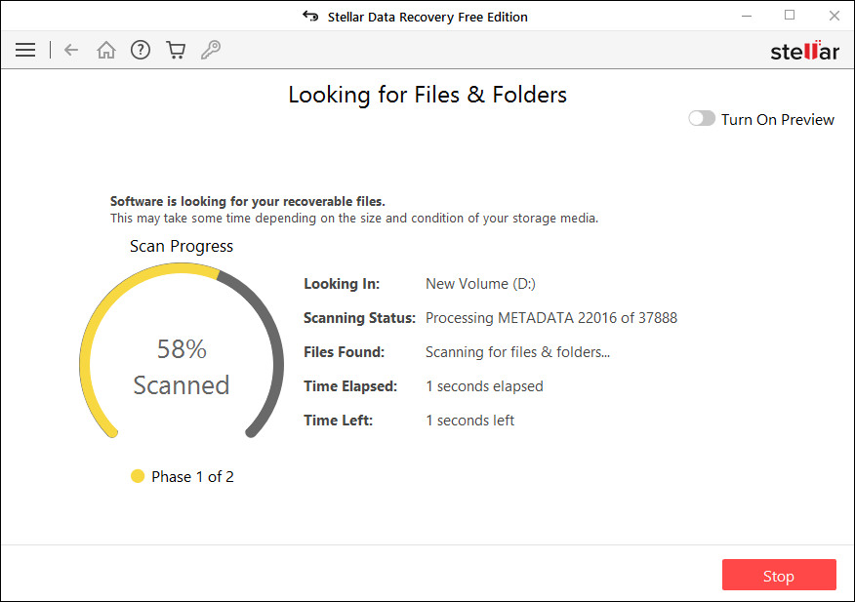Click the "Files Found:" label
This screenshot has width=855, height=602.
coord(345,352)
